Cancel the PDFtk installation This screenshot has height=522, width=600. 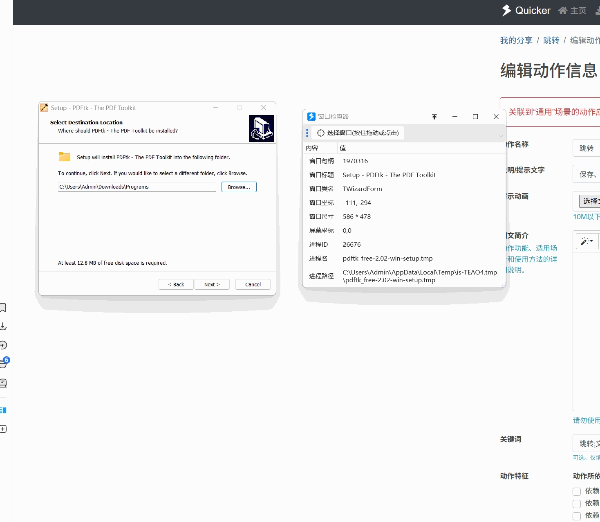click(x=253, y=284)
